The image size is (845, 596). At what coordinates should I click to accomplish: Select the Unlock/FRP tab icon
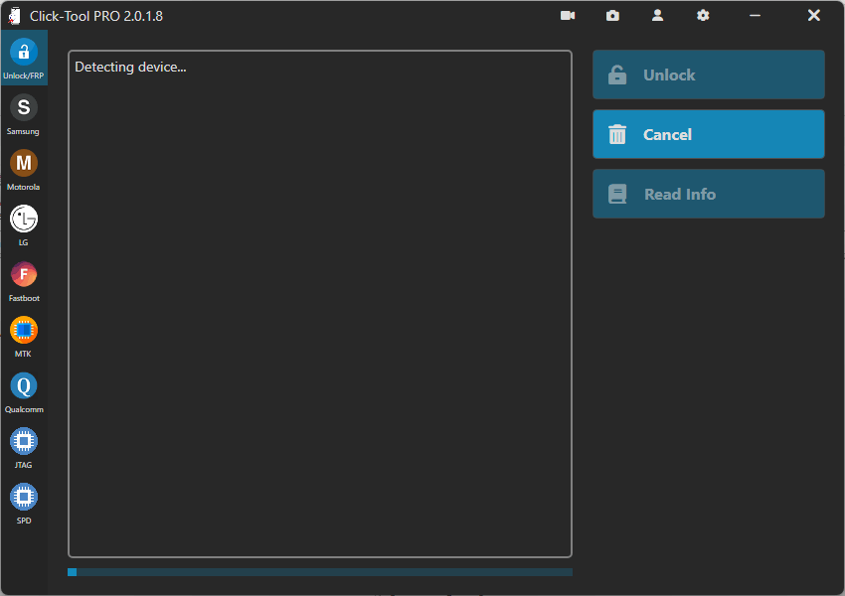coord(23,50)
